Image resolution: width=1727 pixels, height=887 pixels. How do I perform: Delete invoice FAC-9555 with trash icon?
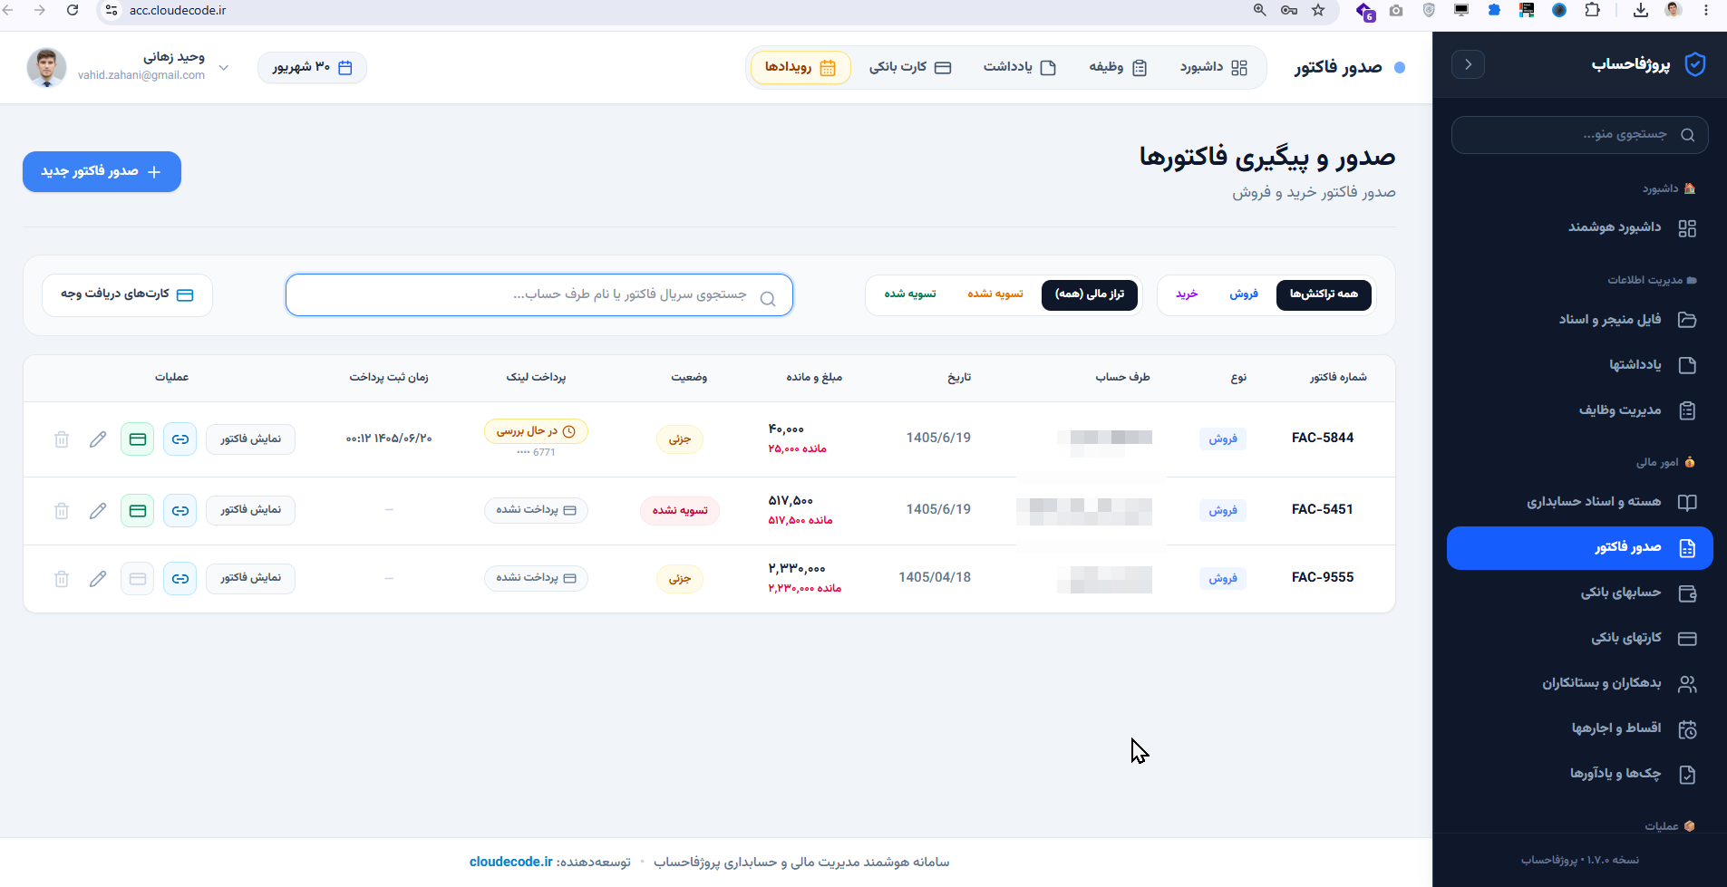pyautogui.click(x=62, y=579)
